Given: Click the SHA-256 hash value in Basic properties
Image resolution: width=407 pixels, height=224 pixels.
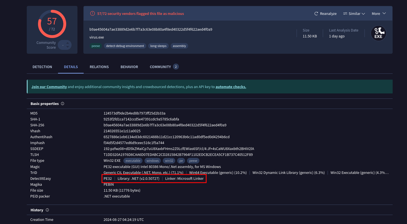Looking at the screenshot, I should [x=165, y=125].
